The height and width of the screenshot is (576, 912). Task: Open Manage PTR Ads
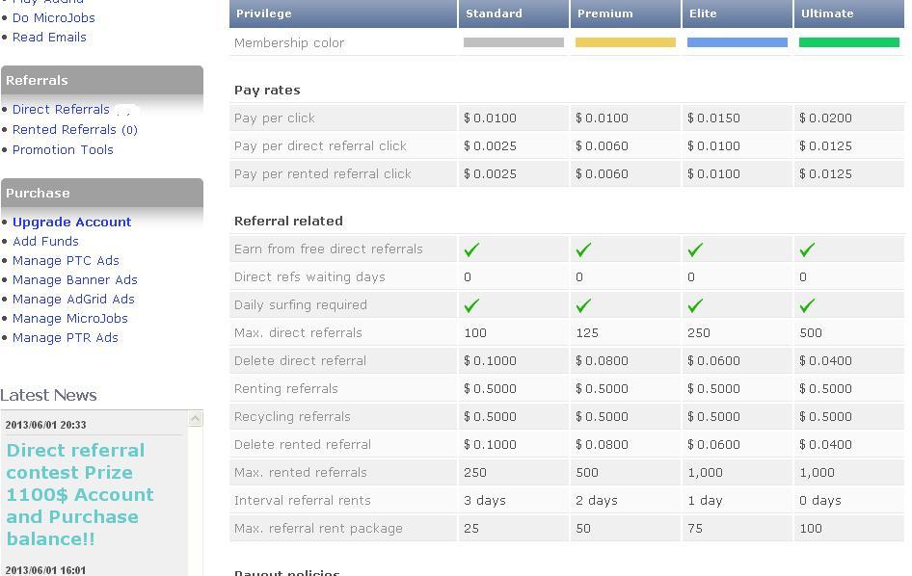pyautogui.click(x=66, y=337)
